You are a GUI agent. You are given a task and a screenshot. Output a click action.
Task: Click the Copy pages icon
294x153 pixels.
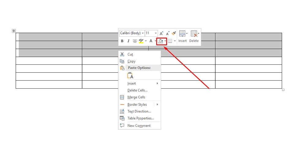click(122, 61)
